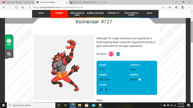Open the Collections icon
Image resolution: width=193 pixels, height=108 pixels.
176,7
